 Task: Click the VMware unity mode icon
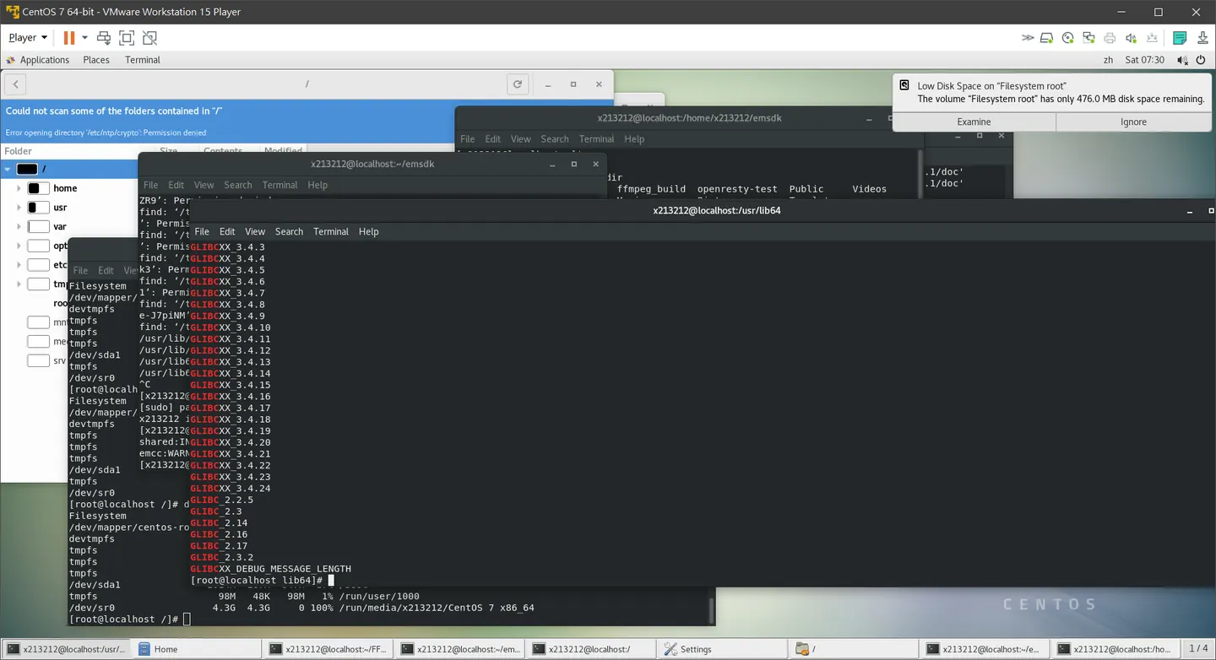[149, 38]
